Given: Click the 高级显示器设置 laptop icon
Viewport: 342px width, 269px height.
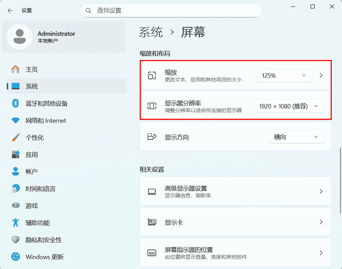Looking at the screenshot, I should [x=152, y=192].
